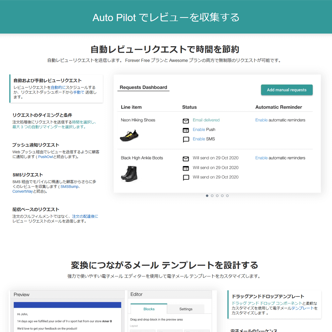The height and width of the screenshot is (332, 332).
Task: Select the first carousel dot indicator
Action: pos(207,196)
